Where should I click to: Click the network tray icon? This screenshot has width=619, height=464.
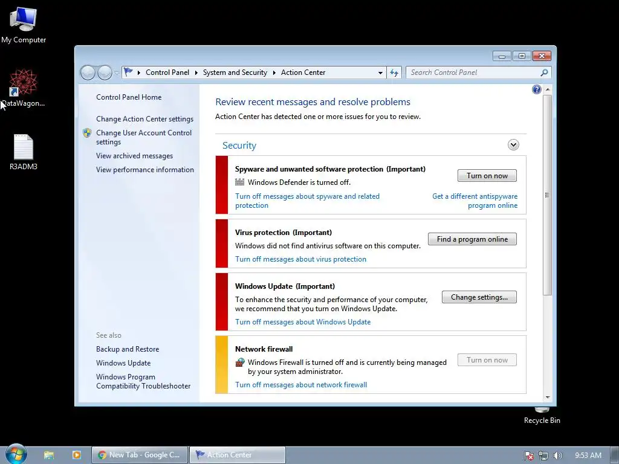tap(543, 456)
